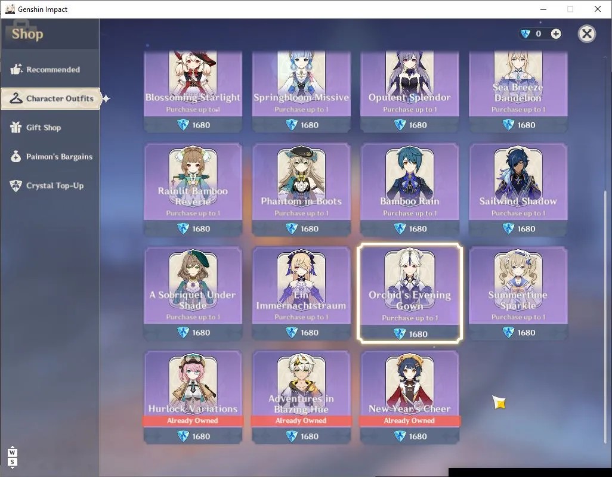Click Already Owned label on Adventures in Blazing Hue
The width and height of the screenshot is (612, 477).
coord(301,420)
